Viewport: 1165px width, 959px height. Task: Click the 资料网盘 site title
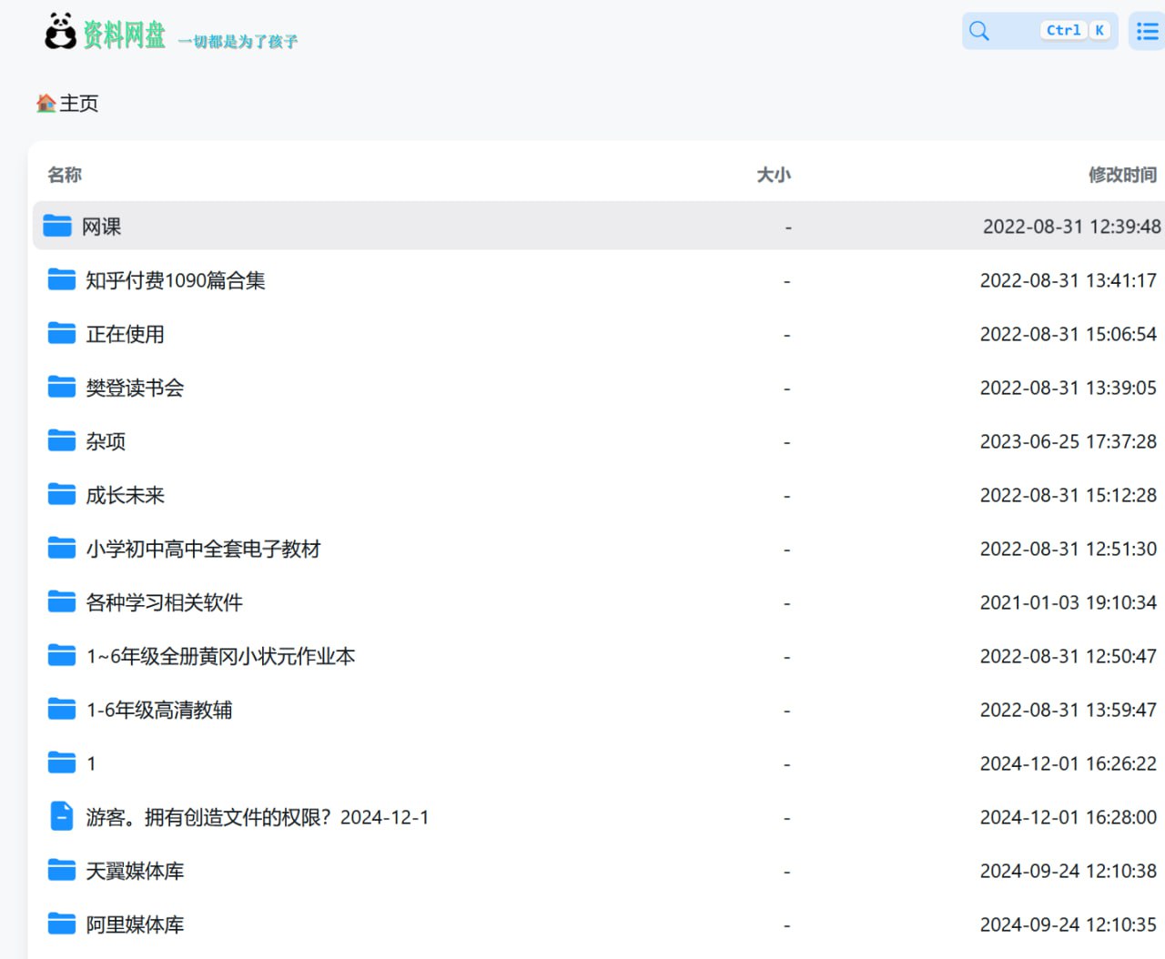click(x=125, y=35)
